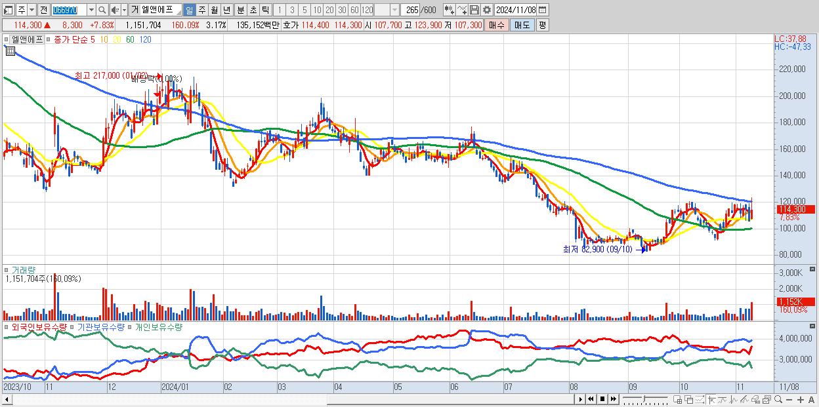Choose the 30 interval button

click(x=342, y=10)
